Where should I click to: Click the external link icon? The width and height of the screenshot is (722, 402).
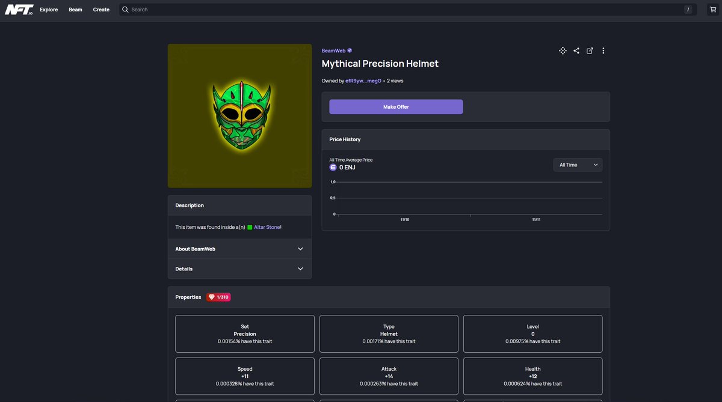[x=589, y=50]
